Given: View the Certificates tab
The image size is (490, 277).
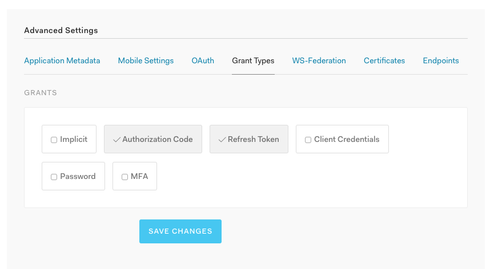Looking at the screenshot, I should (384, 60).
